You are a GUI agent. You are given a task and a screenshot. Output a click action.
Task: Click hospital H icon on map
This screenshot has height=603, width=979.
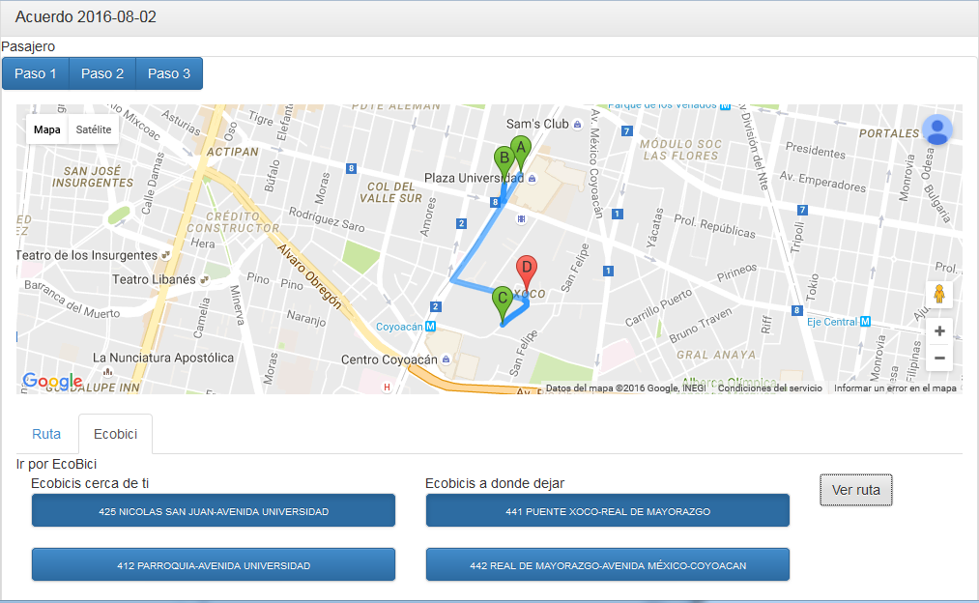tap(388, 387)
